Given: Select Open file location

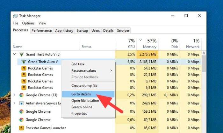Looking at the screenshot, I should tap(88, 101).
